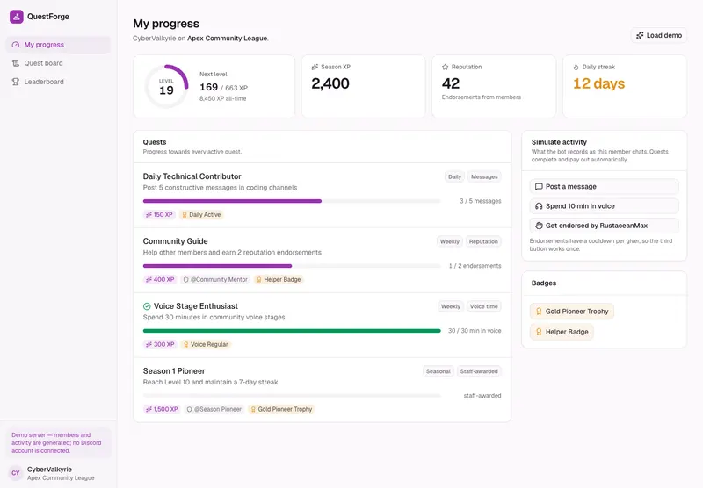Viewport: 703px width, 488px height.
Task: Select the 2,400 Season XP value
Action: (x=330, y=83)
